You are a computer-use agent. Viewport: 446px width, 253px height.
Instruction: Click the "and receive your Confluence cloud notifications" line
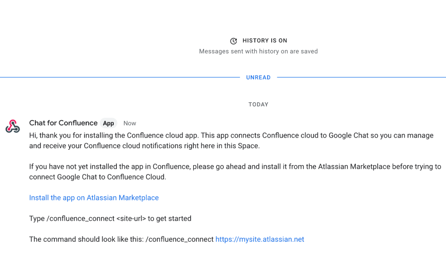point(145,146)
